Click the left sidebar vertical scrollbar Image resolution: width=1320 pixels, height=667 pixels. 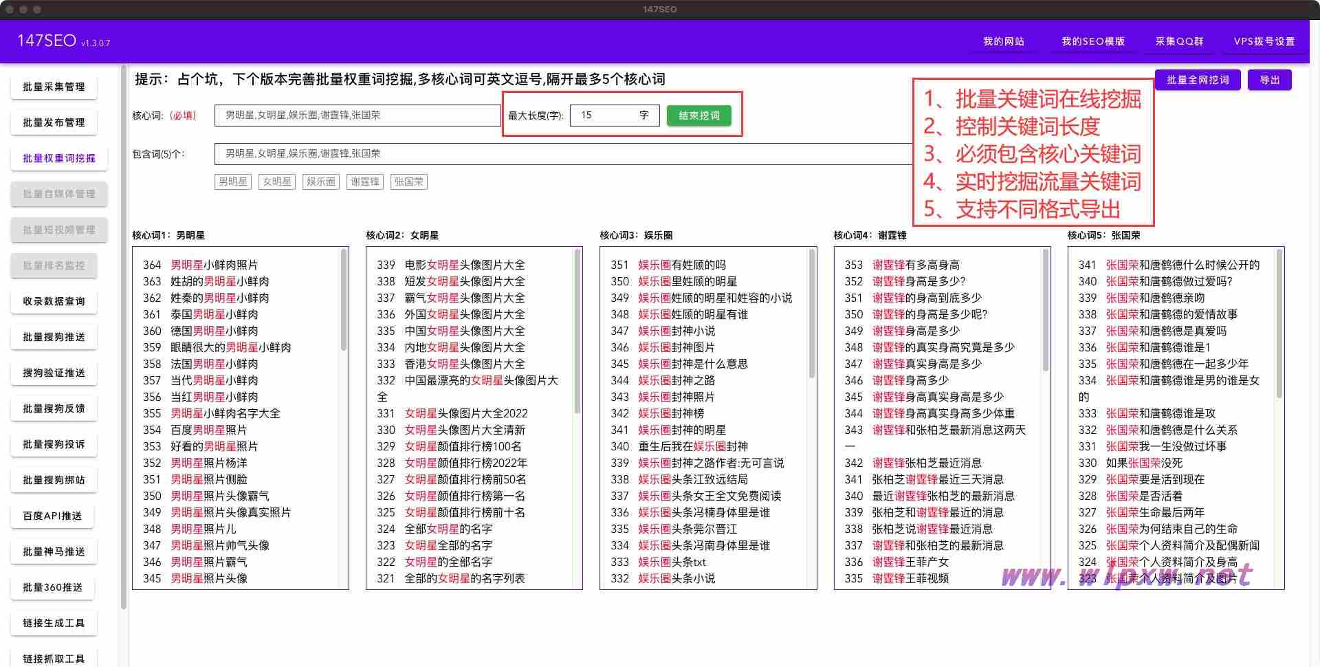[124, 337]
